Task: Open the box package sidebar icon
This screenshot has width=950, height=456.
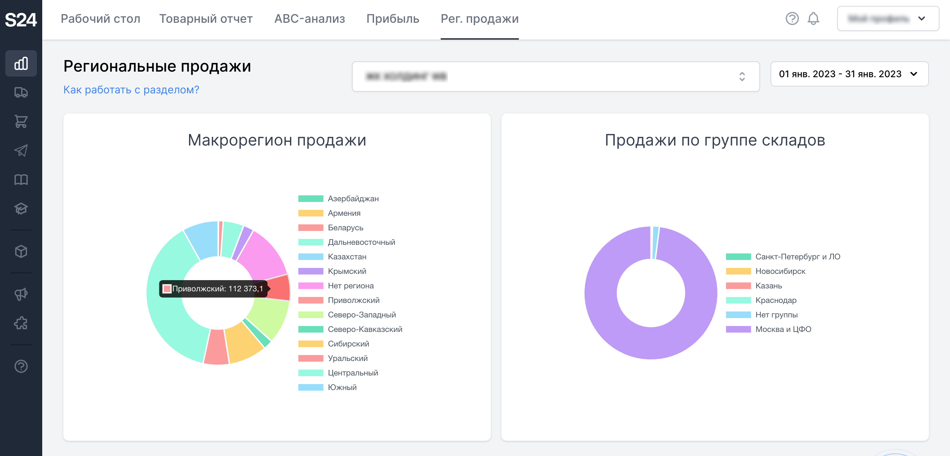Action: pyautogui.click(x=21, y=252)
